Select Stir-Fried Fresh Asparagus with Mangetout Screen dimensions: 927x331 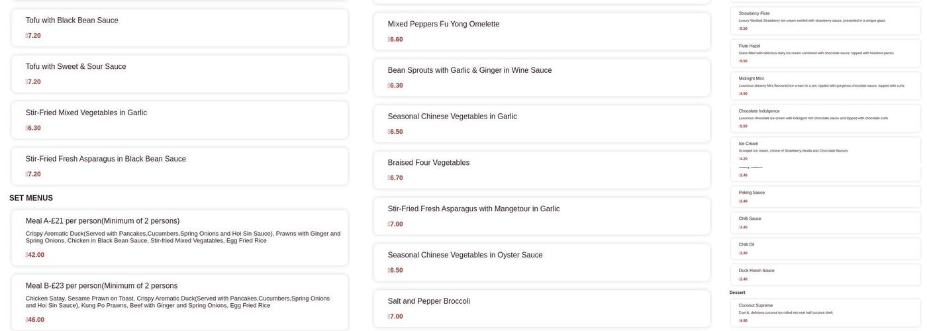pyautogui.click(x=542, y=216)
